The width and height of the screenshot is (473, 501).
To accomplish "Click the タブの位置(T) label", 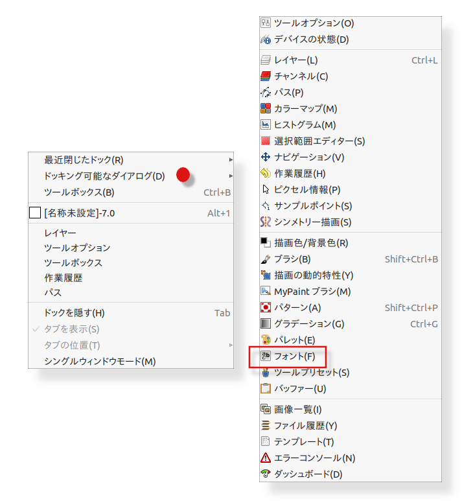I will pos(72,345).
